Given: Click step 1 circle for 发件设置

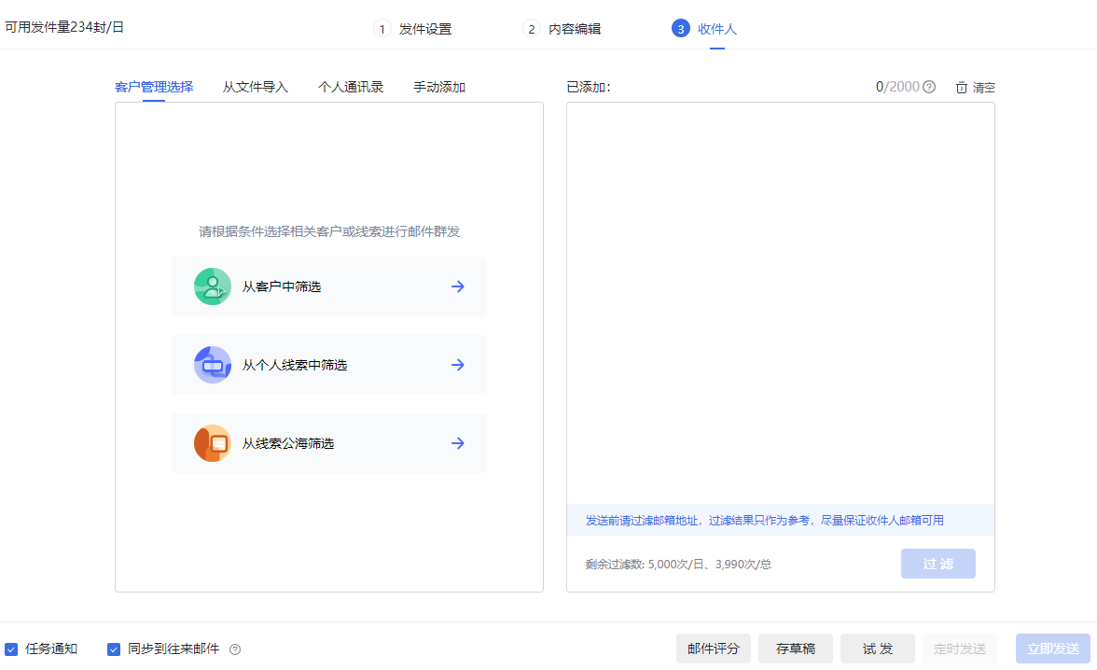Looking at the screenshot, I should (x=382, y=29).
